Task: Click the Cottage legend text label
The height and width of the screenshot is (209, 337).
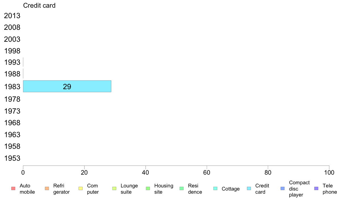Action: point(231,189)
